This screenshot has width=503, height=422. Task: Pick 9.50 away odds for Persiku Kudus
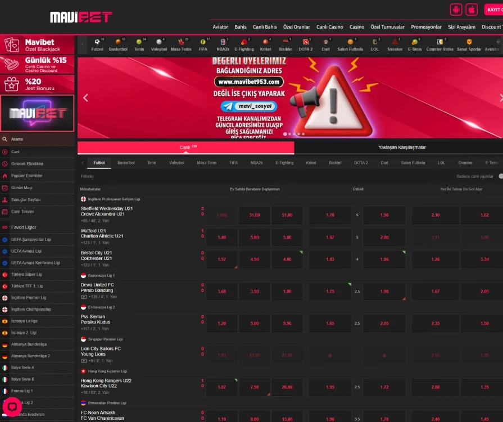point(287,324)
